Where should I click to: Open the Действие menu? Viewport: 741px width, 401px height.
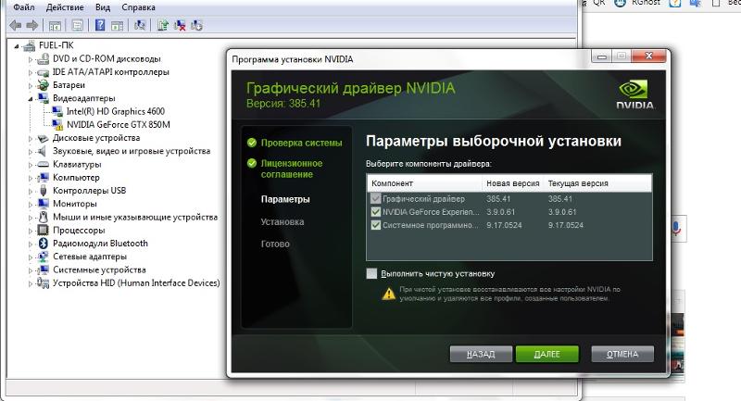(x=65, y=7)
